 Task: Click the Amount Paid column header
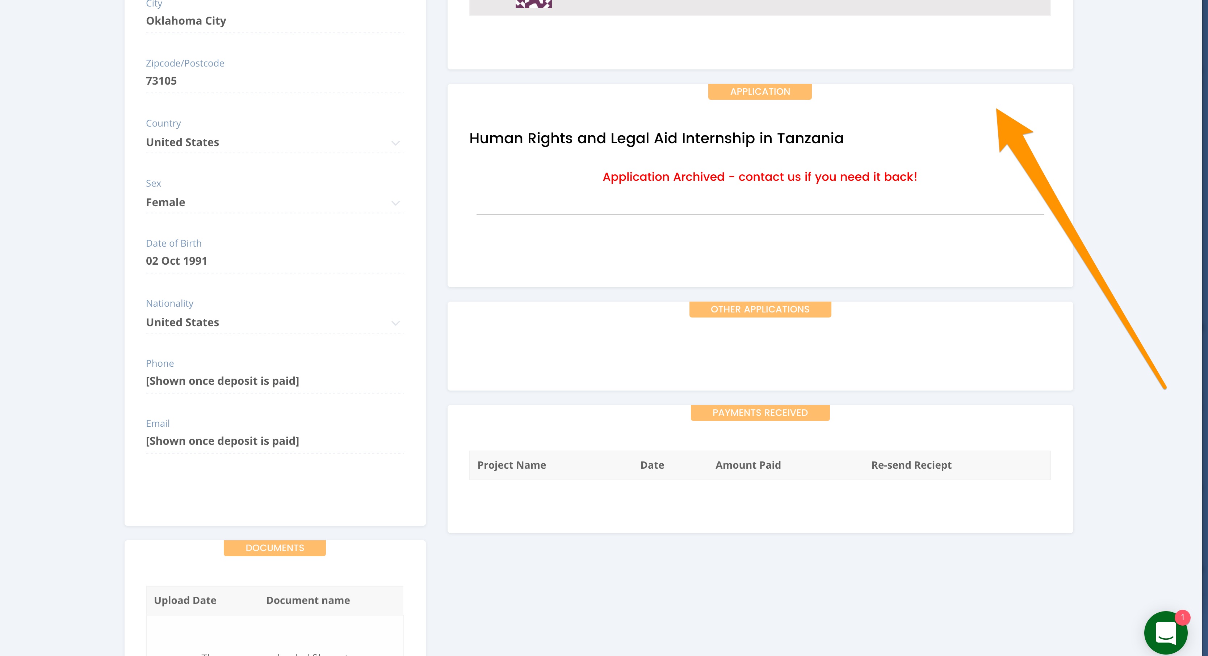[747, 465]
